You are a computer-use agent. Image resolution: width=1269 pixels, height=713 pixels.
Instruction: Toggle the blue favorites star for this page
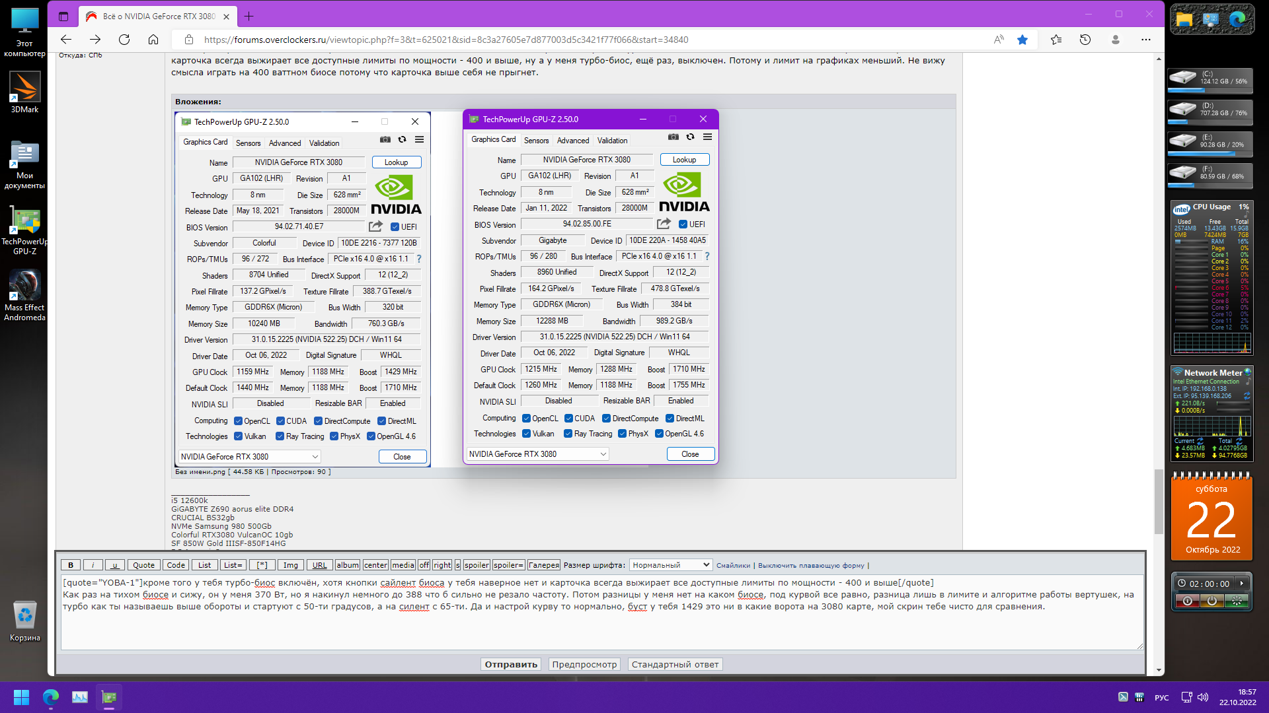[1022, 40]
